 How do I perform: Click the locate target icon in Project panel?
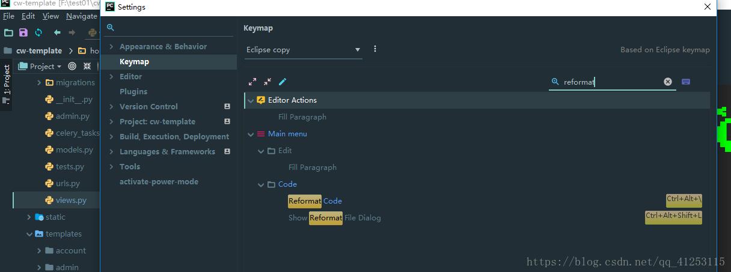pos(72,66)
